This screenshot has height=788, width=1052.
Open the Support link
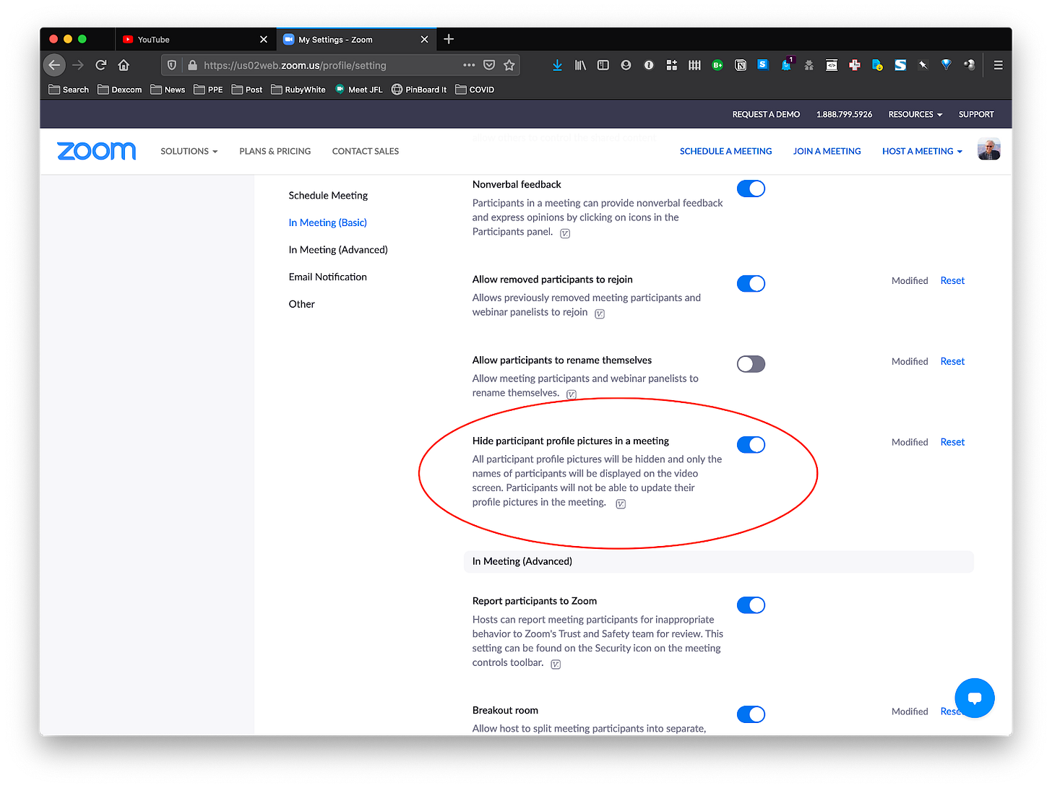976,114
